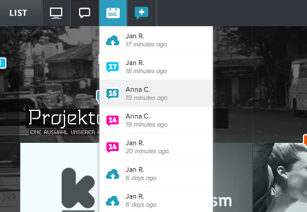Click first cloud upload icon from 6 days ago

click(113, 174)
